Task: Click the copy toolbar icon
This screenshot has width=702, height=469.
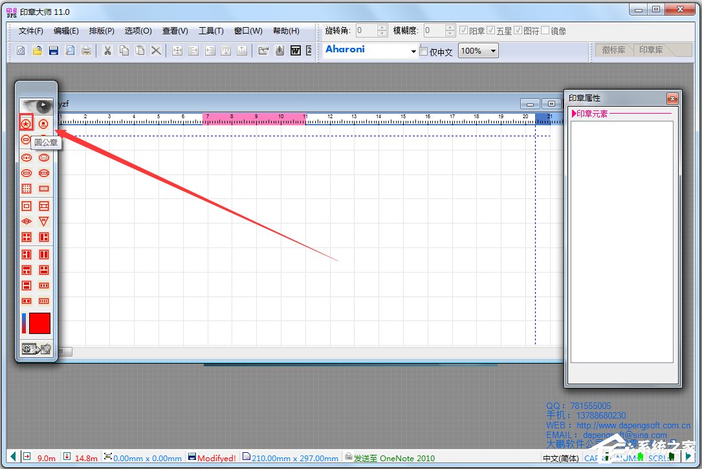Action: pyautogui.click(x=124, y=50)
